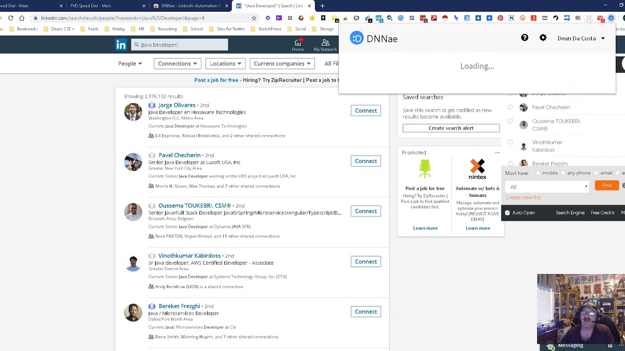Viewport: 625px width, 351px height.
Task: Open the SketchPrime bookmarks folder
Action: [x=267, y=29]
